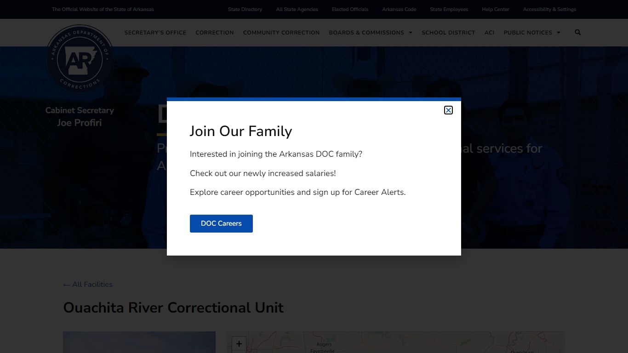This screenshot has height=353, width=628.
Task: Open the Help Center link
Action: (x=496, y=9)
